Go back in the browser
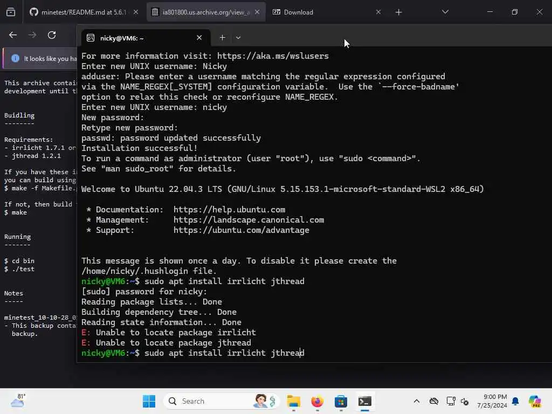This screenshot has height=414, width=552. click(13, 35)
